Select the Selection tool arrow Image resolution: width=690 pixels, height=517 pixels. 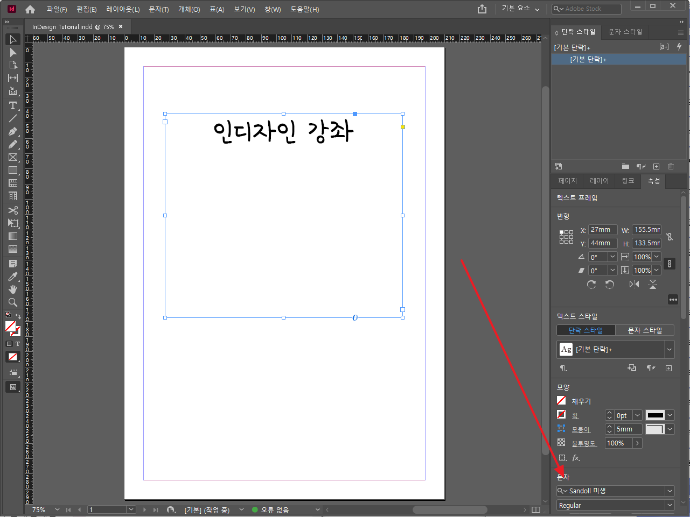point(13,39)
